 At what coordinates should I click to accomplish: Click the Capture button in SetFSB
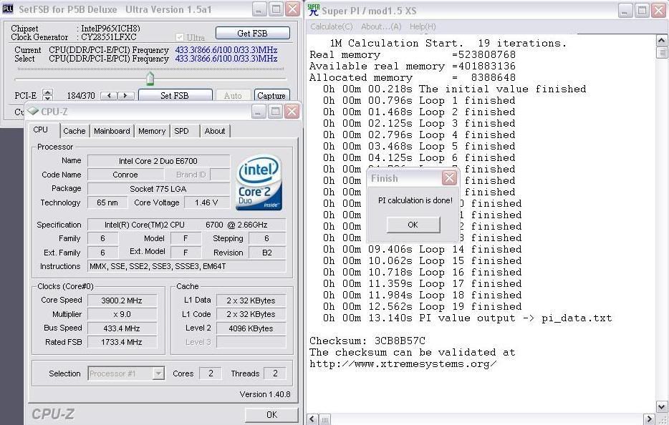tap(271, 95)
